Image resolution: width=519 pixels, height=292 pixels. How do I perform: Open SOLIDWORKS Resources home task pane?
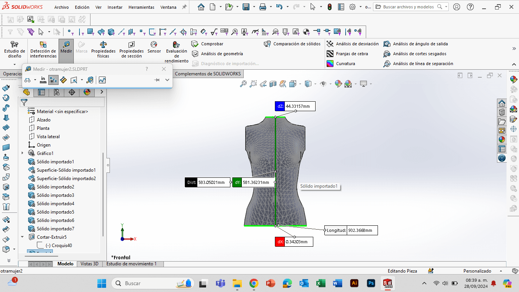point(502,103)
